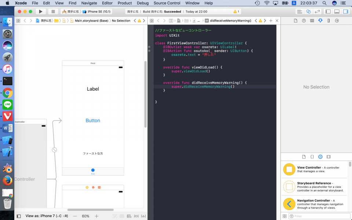Open the Product menu
This screenshot has height=220, width=352.
[125, 3]
